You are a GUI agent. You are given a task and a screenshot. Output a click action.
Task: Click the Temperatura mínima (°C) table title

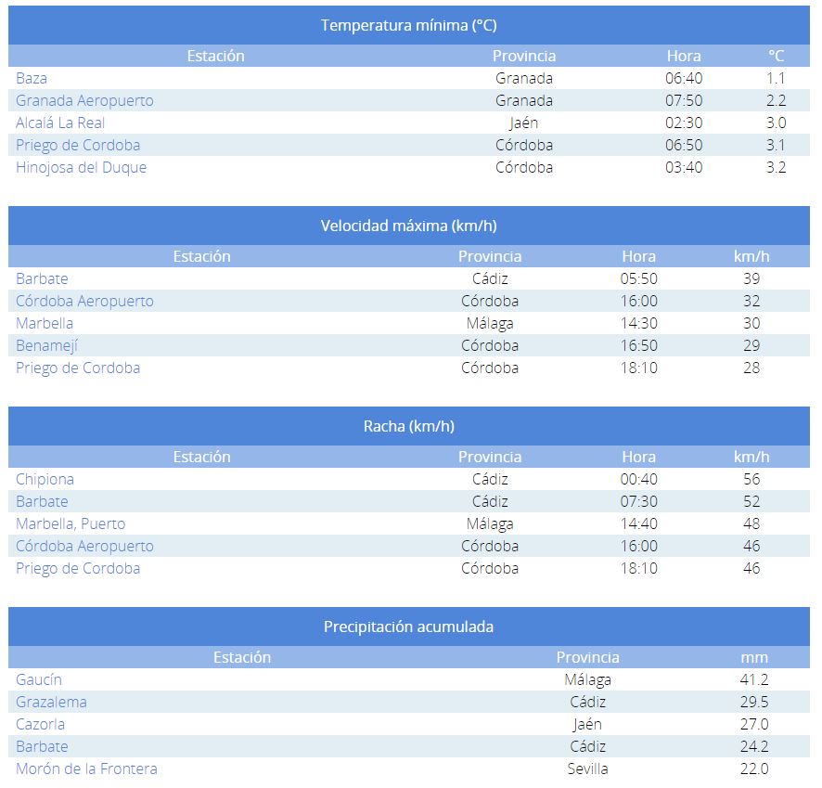408,25
